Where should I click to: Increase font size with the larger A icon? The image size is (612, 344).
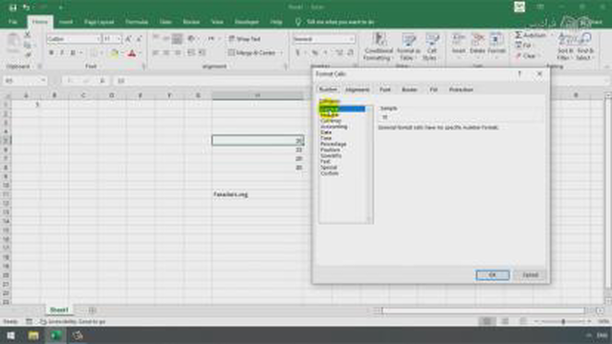[128, 38]
